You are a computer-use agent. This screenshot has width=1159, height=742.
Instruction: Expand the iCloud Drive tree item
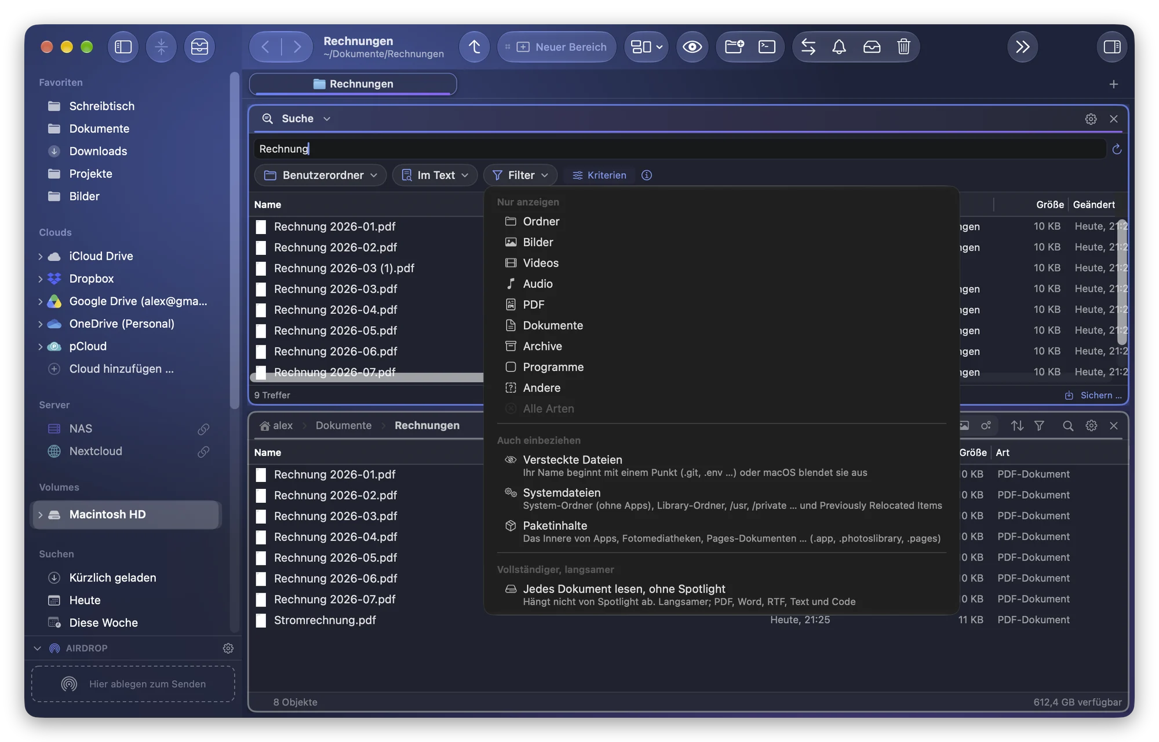pos(40,256)
